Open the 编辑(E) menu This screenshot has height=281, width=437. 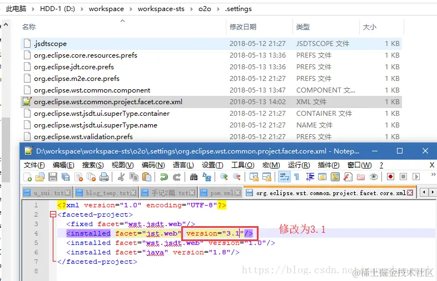(63, 165)
